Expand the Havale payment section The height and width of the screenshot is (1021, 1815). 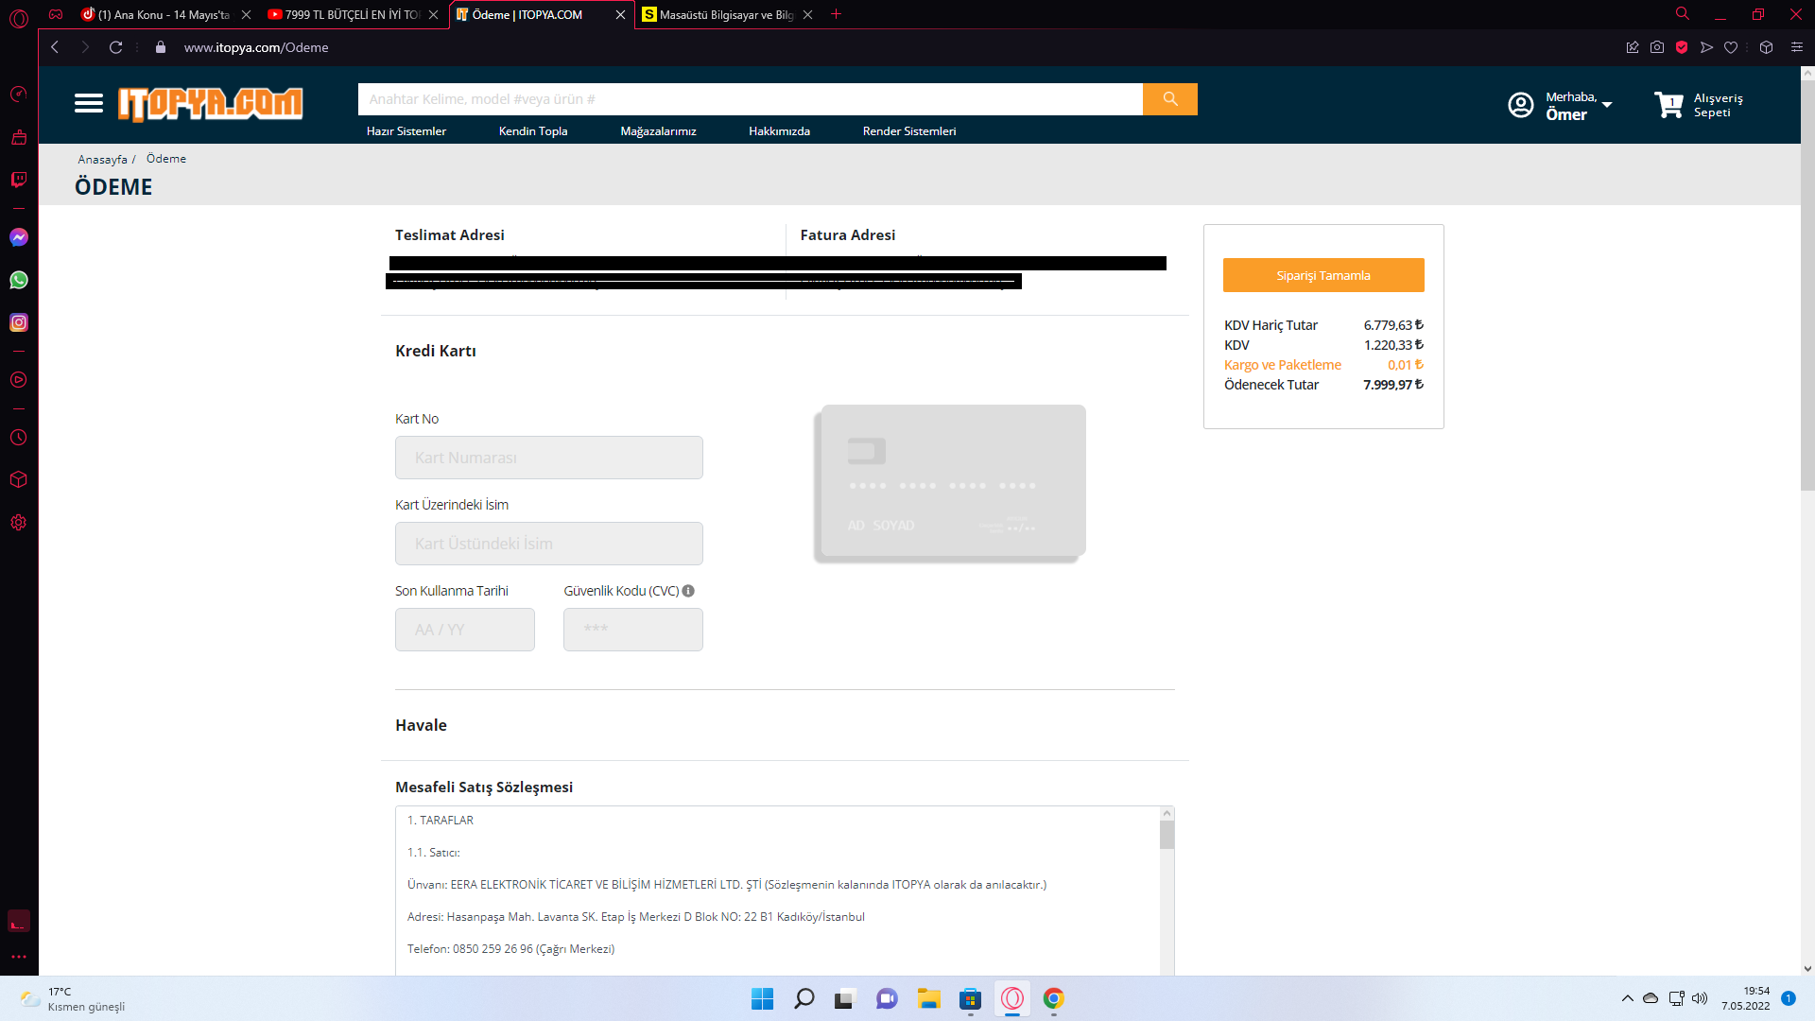422,725
